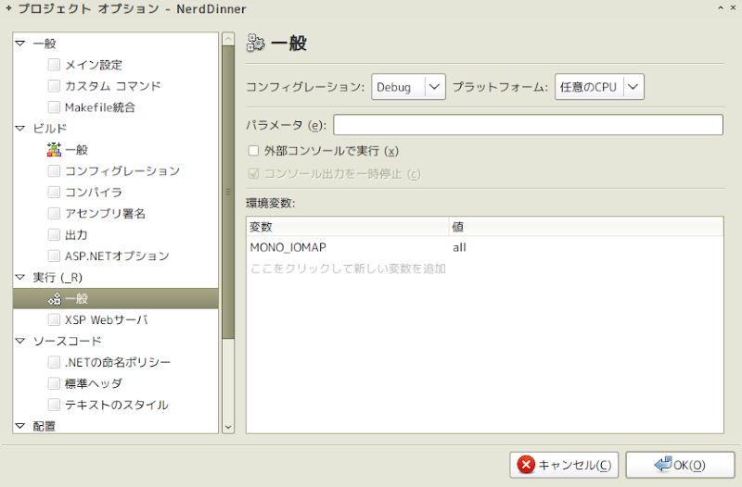Viewport: 742px width, 487px height.
Task: Select アセンブリ署名 in the tree
Action: 105,214
